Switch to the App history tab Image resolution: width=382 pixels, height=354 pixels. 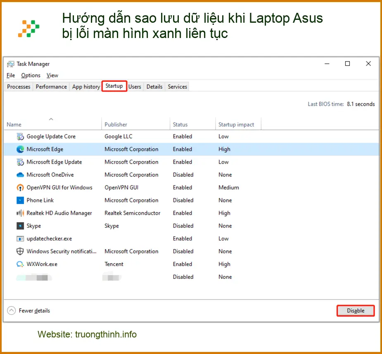(86, 87)
